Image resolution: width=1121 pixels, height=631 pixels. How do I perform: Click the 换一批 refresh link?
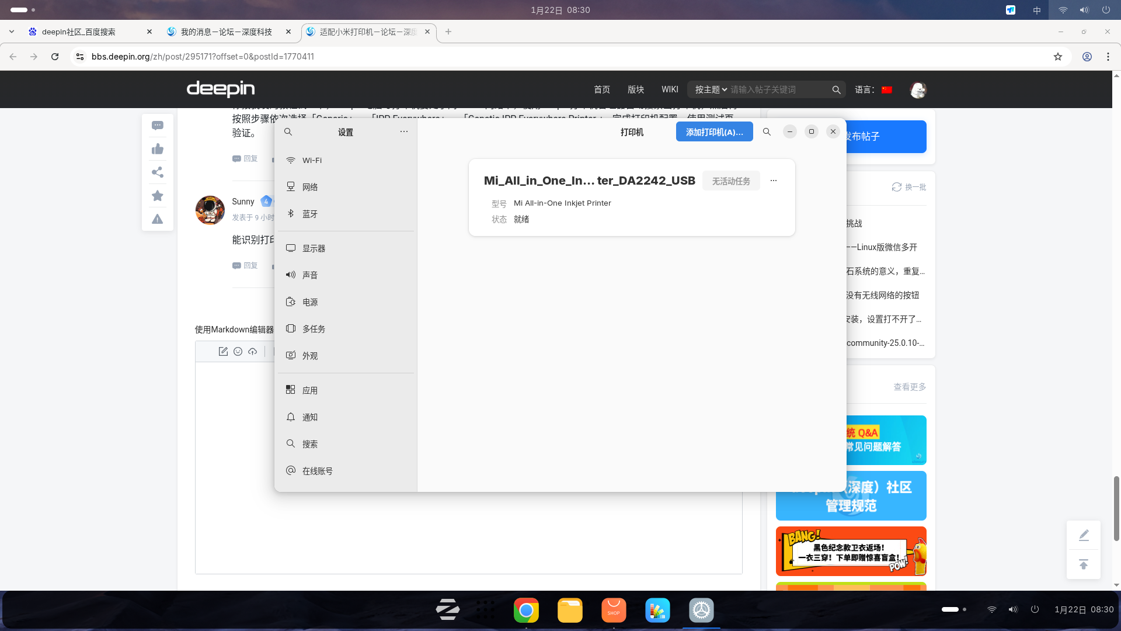(x=909, y=187)
